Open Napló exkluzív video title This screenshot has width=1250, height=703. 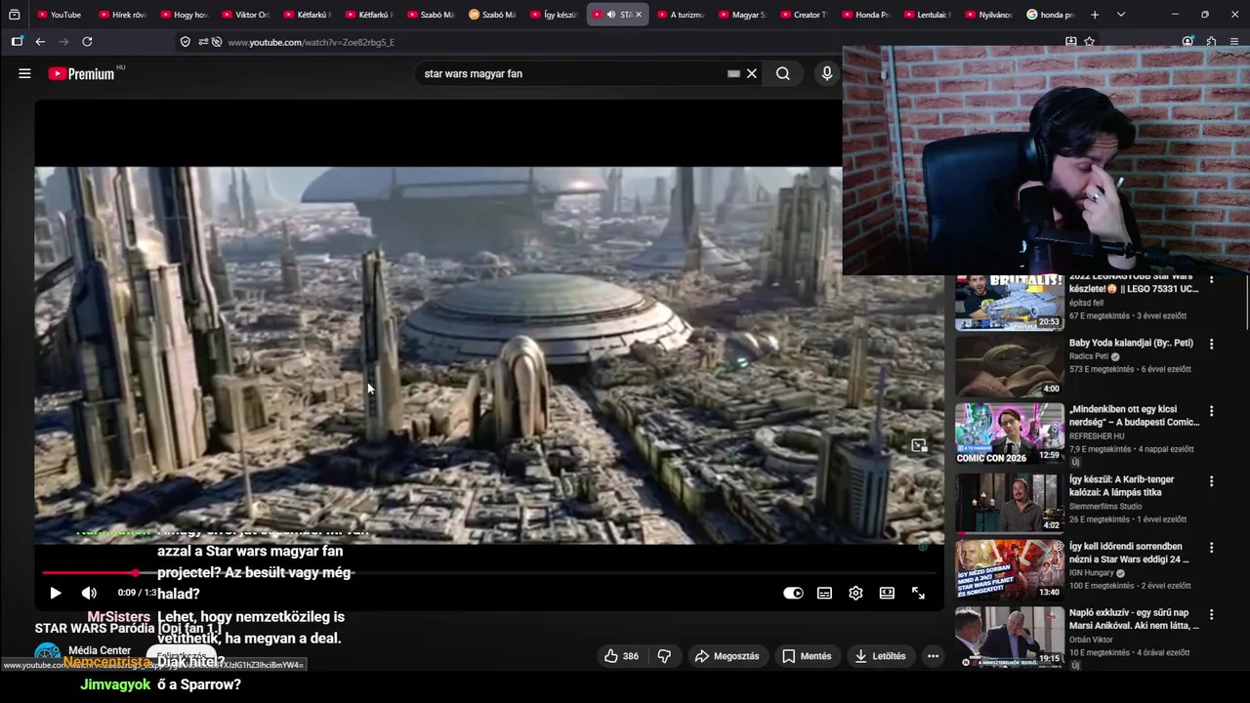(x=1134, y=619)
